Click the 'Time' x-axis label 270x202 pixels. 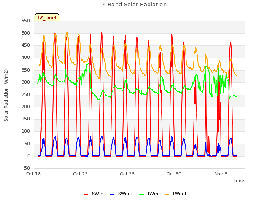point(239,181)
